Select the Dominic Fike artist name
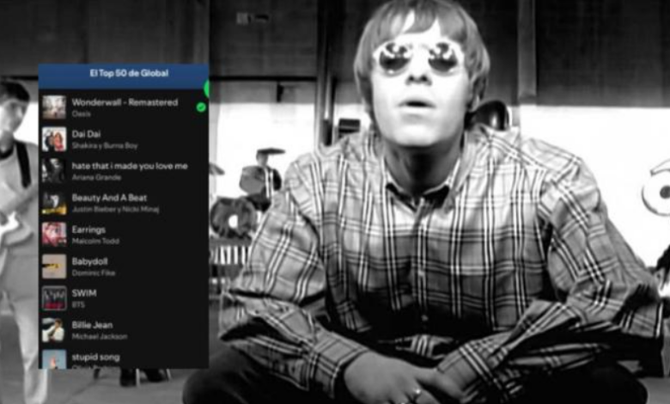This screenshot has height=404, width=670. [94, 272]
